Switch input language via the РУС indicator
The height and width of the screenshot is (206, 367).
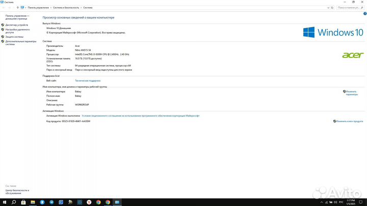341,202
